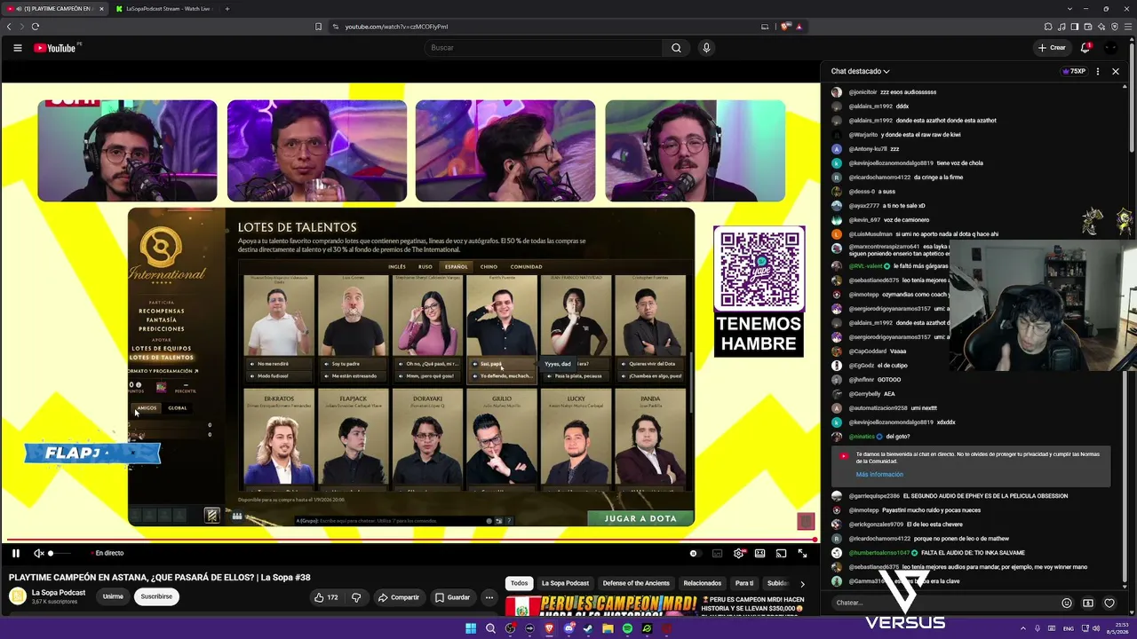Toggle subtitles in the player

pyautogui.click(x=717, y=553)
